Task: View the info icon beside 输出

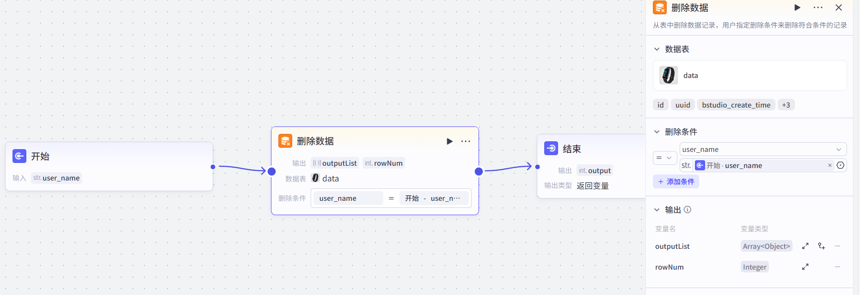Action: 688,210
